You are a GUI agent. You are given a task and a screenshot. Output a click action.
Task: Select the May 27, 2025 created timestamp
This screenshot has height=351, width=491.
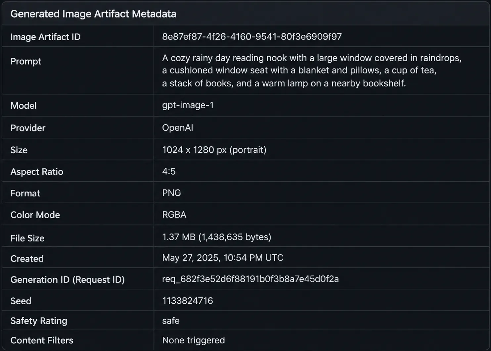pyautogui.click(x=223, y=258)
